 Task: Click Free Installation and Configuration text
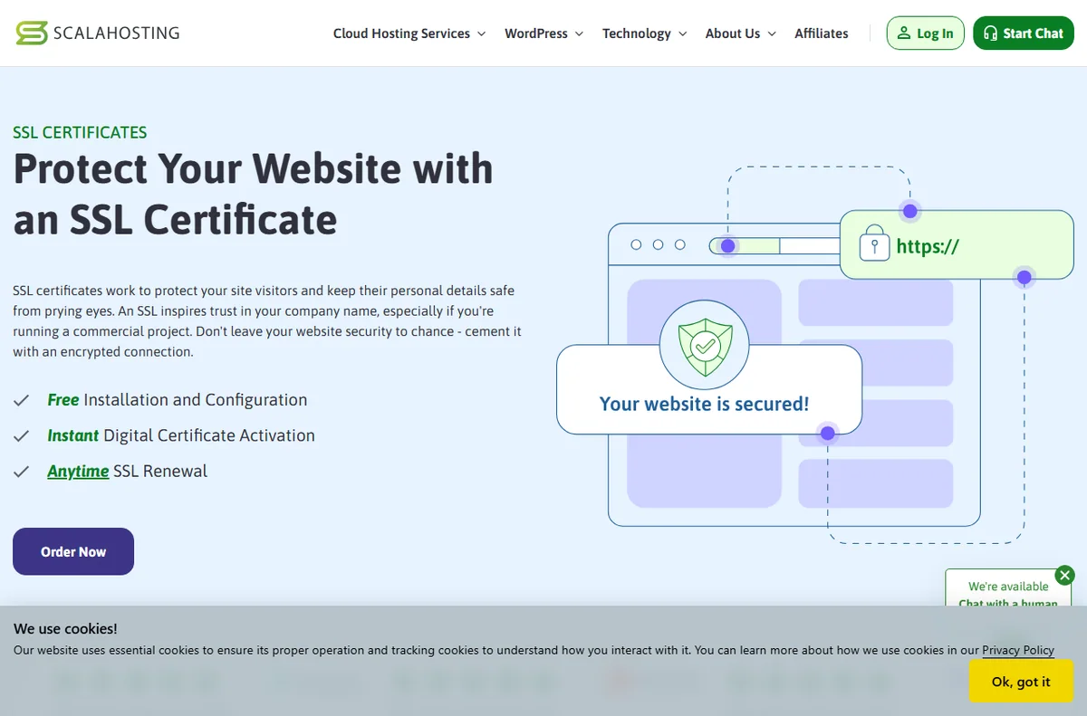coord(178,400)
